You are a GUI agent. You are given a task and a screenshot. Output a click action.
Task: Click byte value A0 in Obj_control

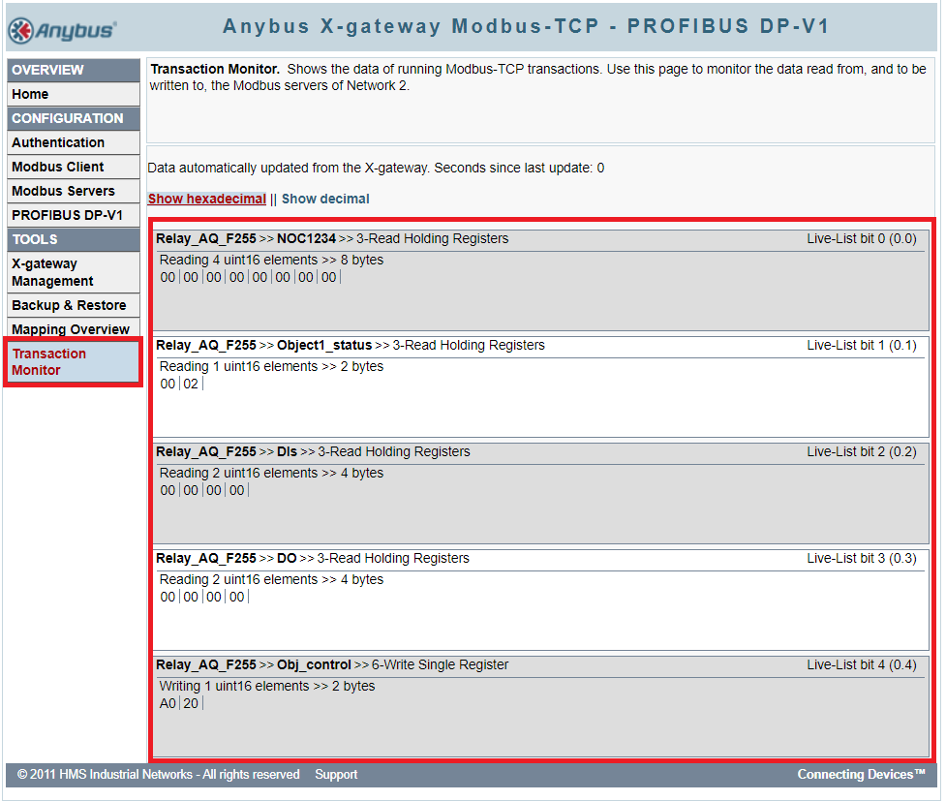click(168, 703)
